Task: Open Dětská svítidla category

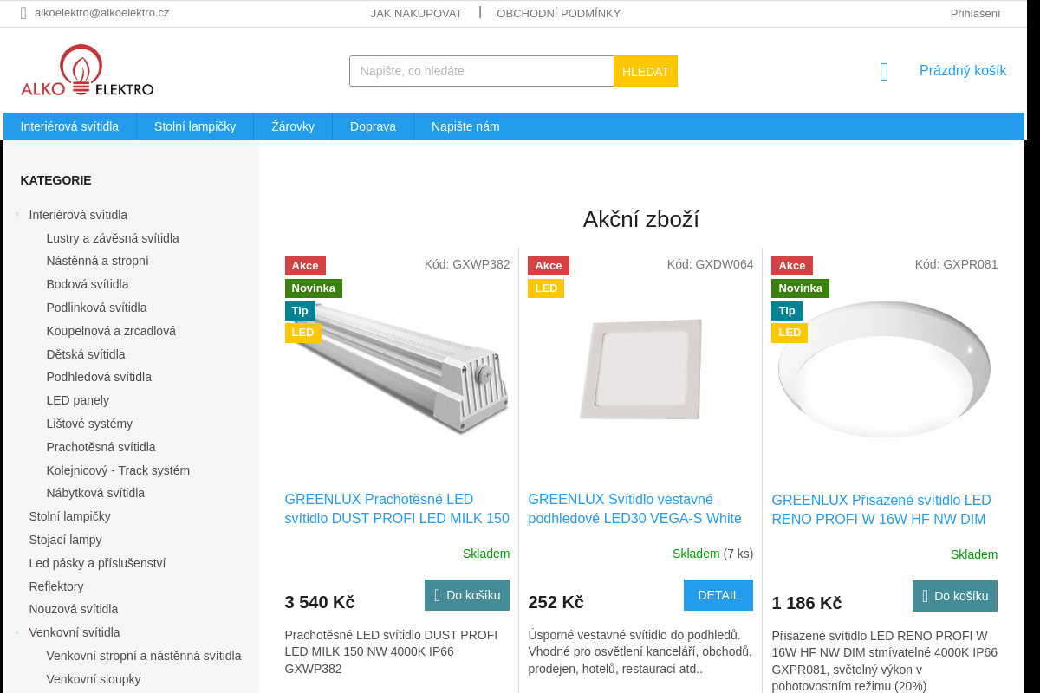Action: click(x=86, y=354)
